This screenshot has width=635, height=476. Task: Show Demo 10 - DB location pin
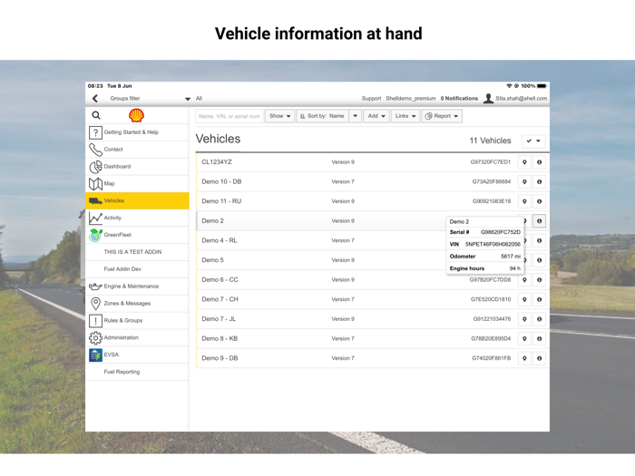click(x=524, y=181)
